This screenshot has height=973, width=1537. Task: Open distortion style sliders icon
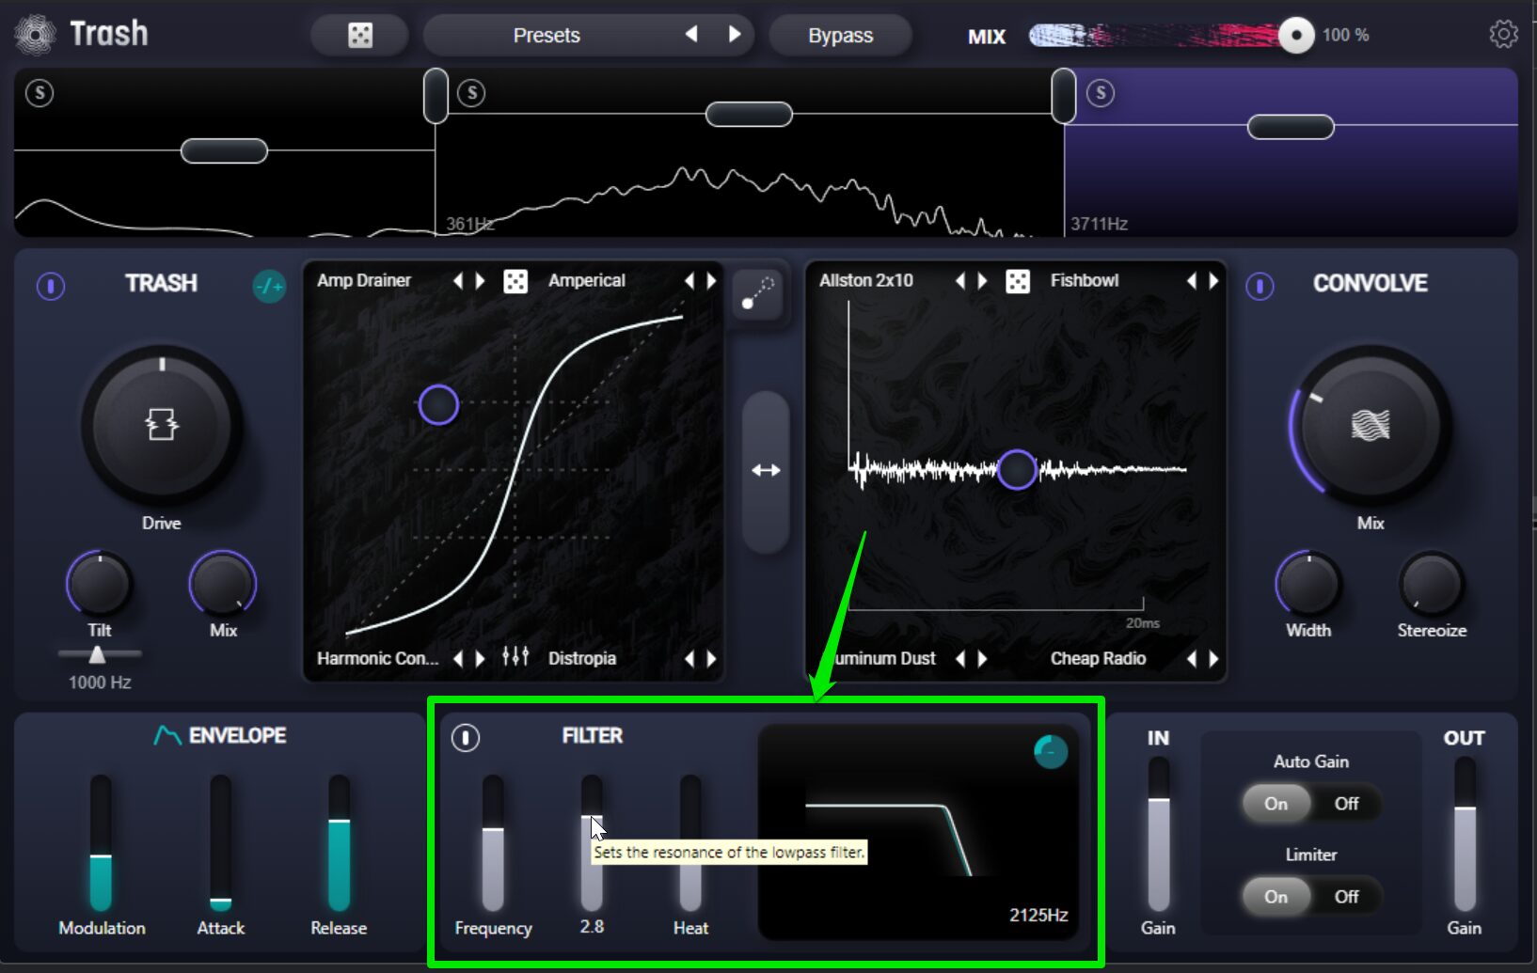coord(515,656)
